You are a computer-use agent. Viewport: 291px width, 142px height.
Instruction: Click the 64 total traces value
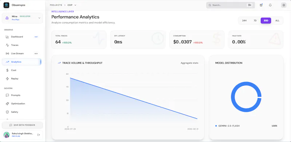point(58,42)
